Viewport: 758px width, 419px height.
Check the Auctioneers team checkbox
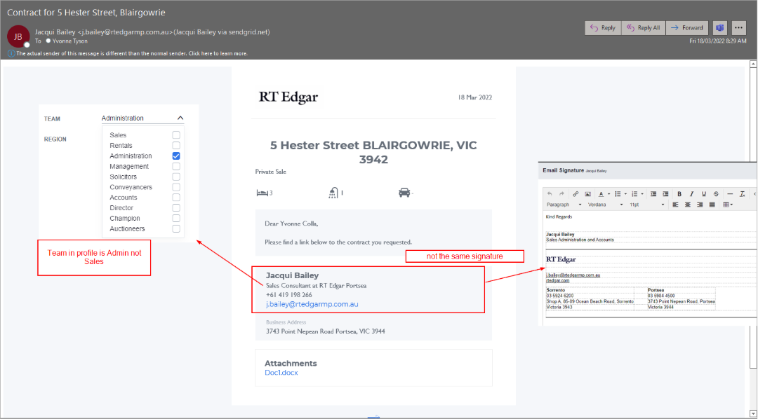pos(176,229)
